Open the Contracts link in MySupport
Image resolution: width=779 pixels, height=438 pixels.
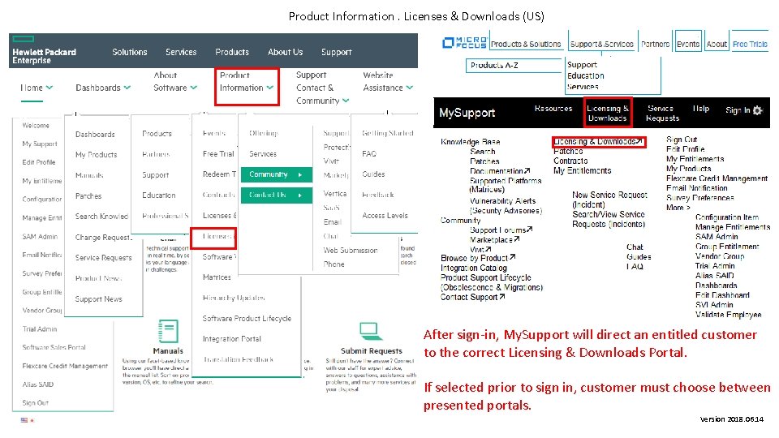[570, 161]
